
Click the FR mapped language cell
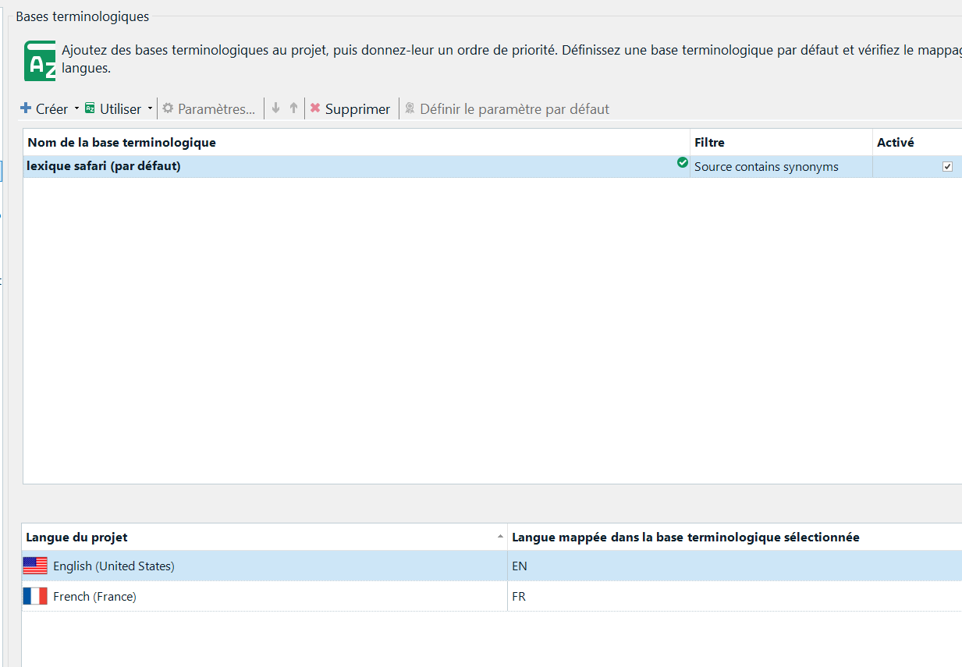[735, 596]
